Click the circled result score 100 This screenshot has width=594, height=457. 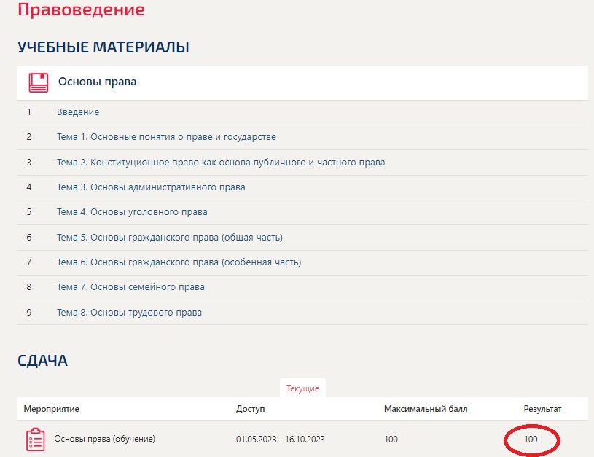[531, 440]
